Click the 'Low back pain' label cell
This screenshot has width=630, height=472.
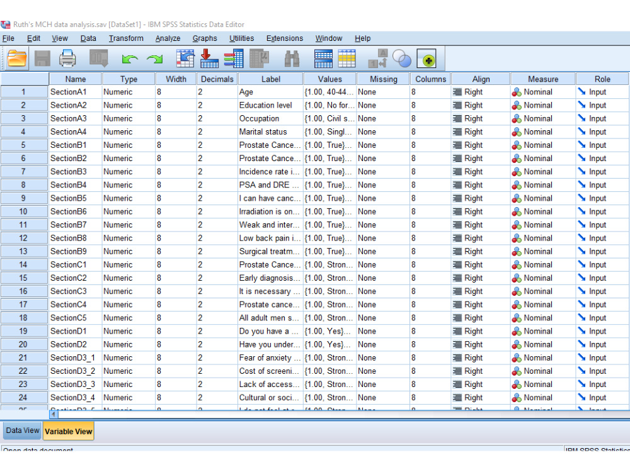tap(270, 238)
